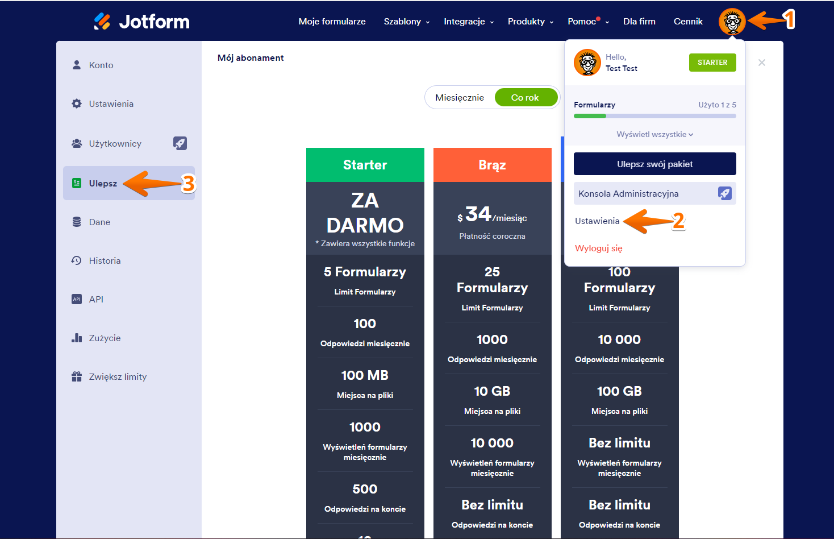Click the 100 GB storage text

pyautogui.click(x=619, y=391)
